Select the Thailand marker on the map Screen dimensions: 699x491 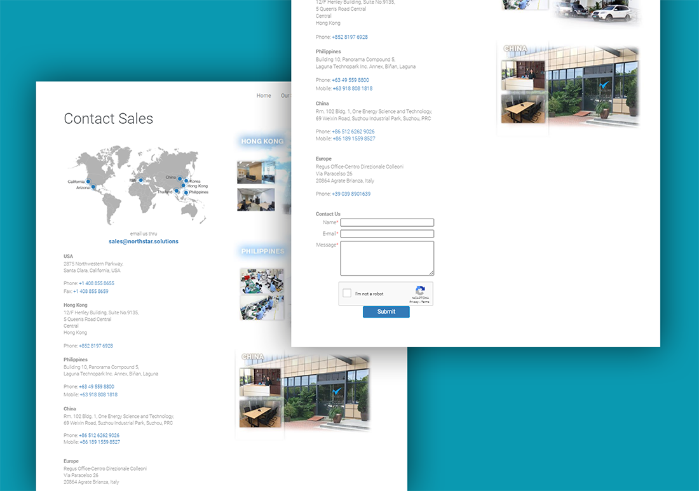[177, 191]
